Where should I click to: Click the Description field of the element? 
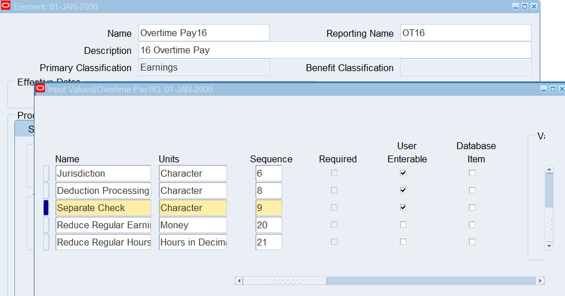(335, 50)
